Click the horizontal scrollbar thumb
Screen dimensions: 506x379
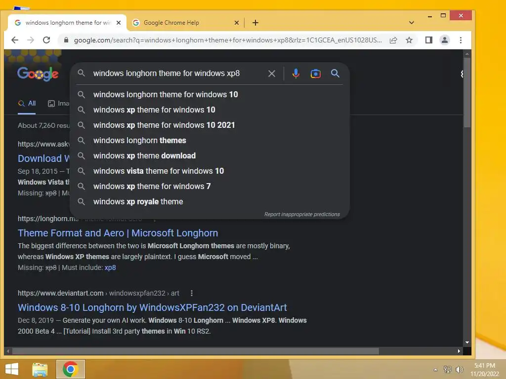coord(196,351)
